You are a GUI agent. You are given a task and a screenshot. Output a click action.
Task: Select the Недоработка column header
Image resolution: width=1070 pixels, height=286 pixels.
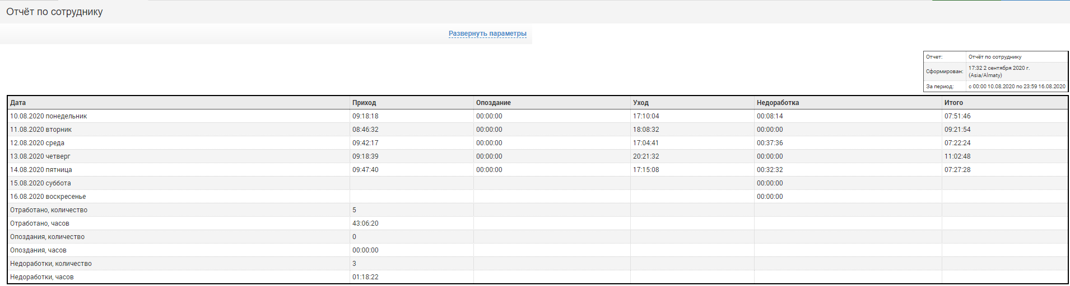click(x=778, y=103)
